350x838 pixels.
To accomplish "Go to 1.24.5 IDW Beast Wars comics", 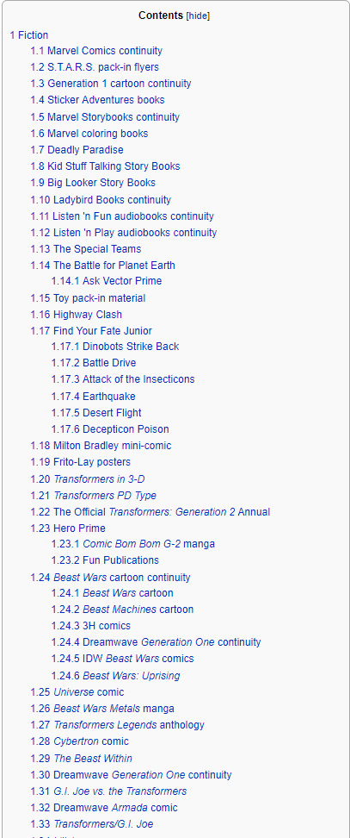I will 122,659.
